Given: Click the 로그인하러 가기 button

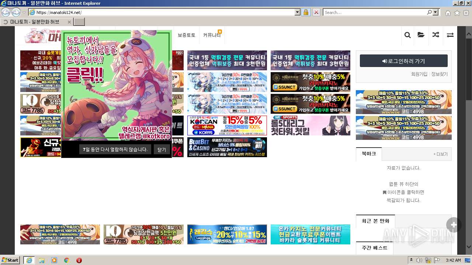Looking at the screenshot, I should 404,61.
